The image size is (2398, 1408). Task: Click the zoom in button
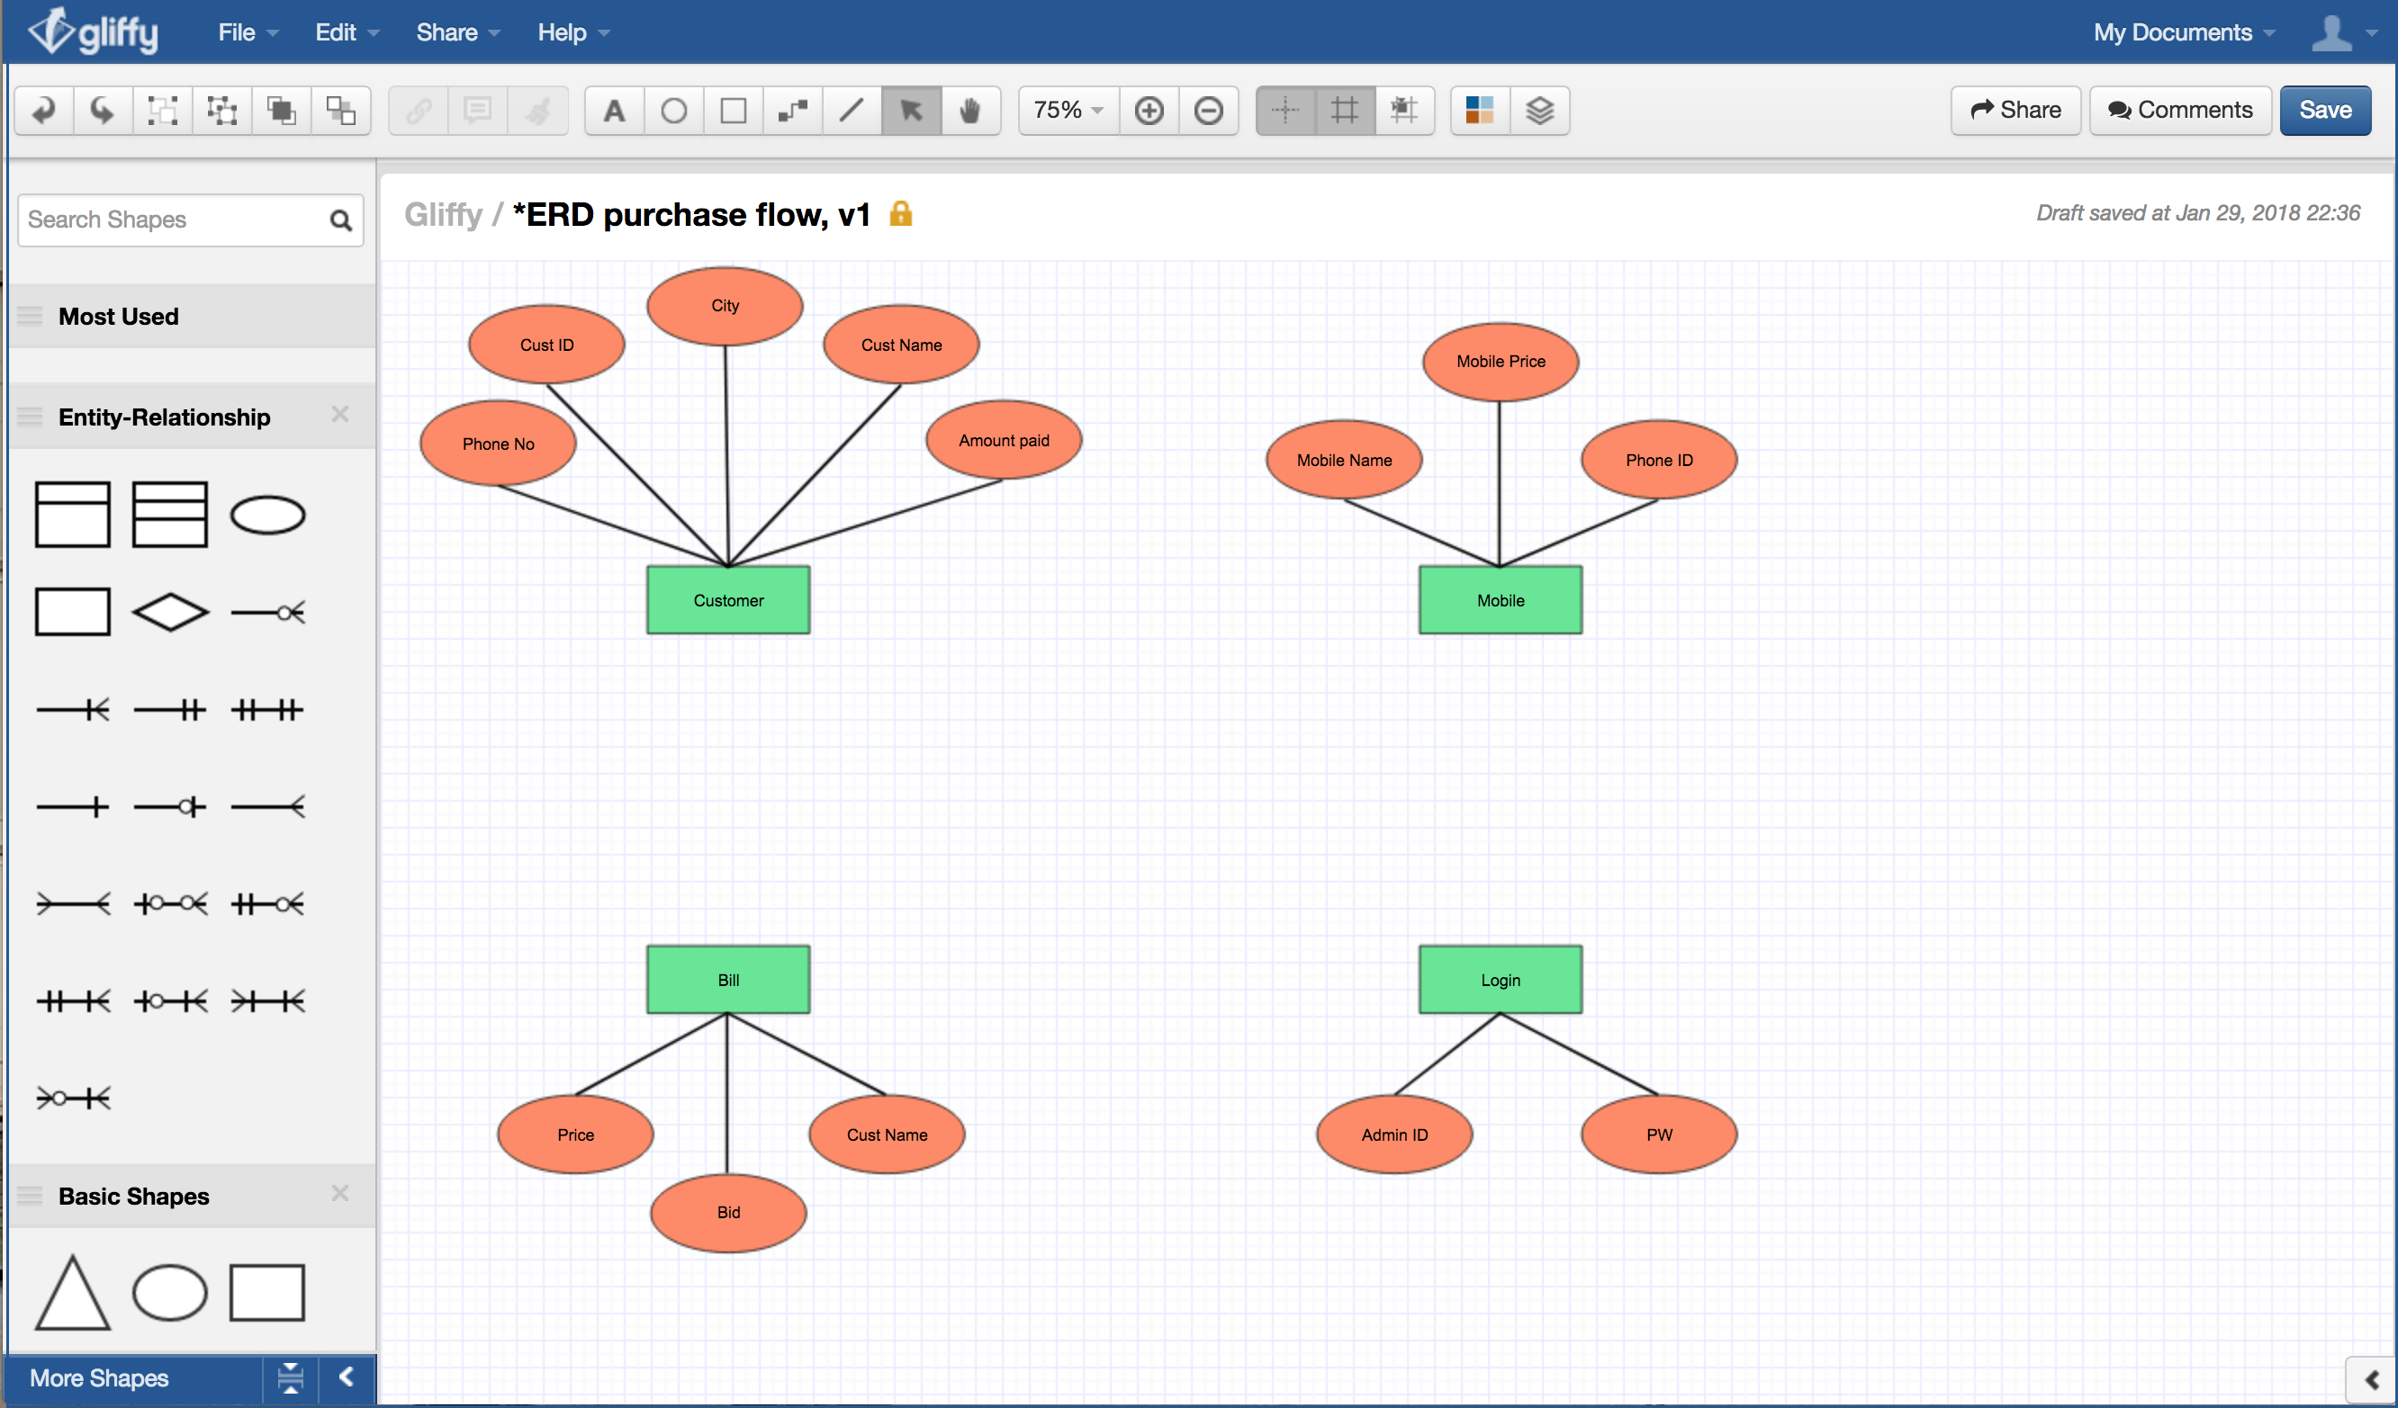[x=1154, y=111]
